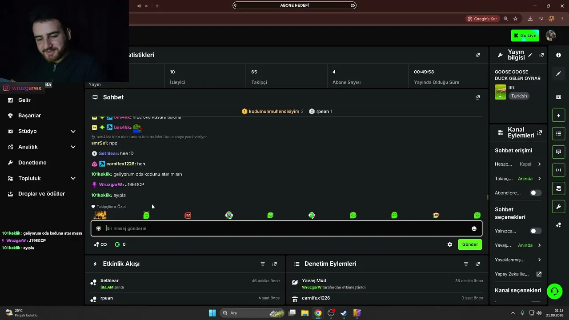Image resolution: width=569 pixels, height=320 pixels.
Task: Open carnifex1226's username in chat
Action: pos(120,164)
